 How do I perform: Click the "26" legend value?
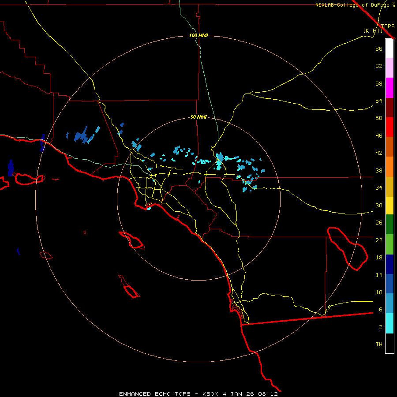click(379, 223)
